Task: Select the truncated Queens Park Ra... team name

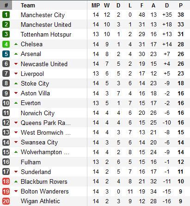Action: [46, 123]
